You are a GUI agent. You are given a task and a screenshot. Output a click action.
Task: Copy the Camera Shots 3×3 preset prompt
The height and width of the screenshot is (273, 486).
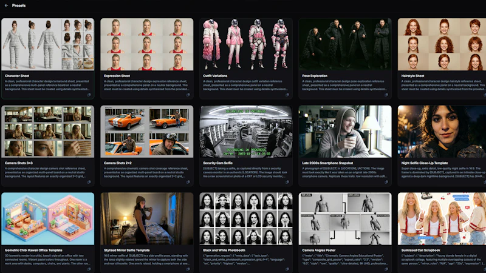(89, 182)
